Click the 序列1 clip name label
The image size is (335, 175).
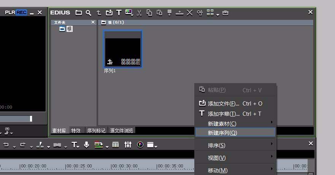[x=110, y=71]
